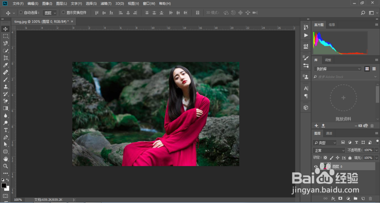Click the background color swatch
This screenshot has width=380, height=203.
[7, 189]
